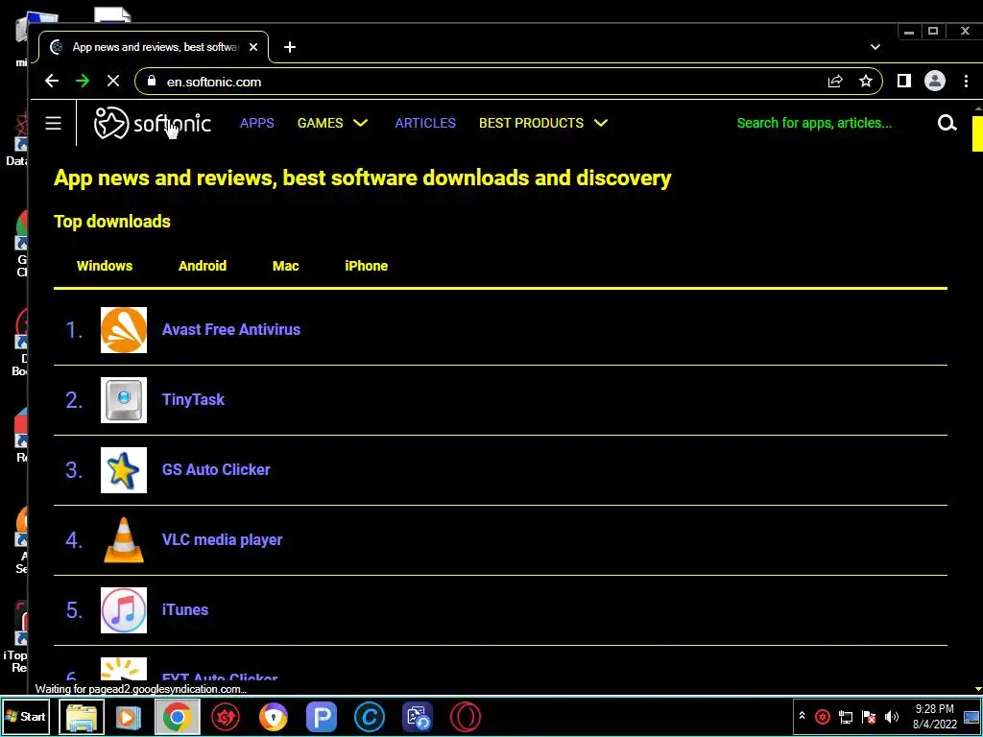Image resolution: width=983 pixels, height=737 pixels.
Task: Share this page from the address bar
Action: click(835, 82)
